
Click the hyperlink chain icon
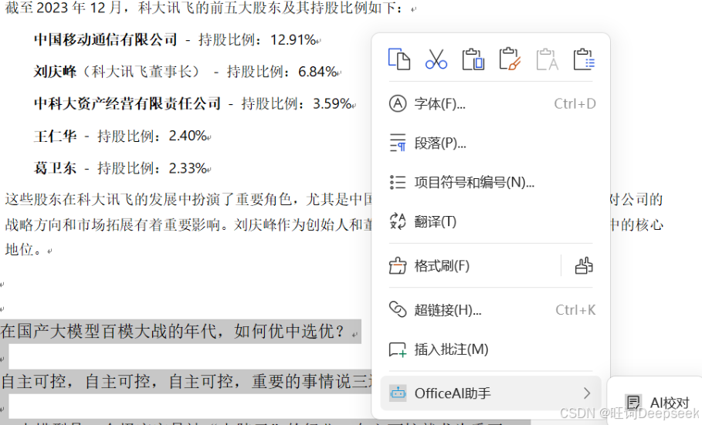pyautogui.click(x=398, y=309)
